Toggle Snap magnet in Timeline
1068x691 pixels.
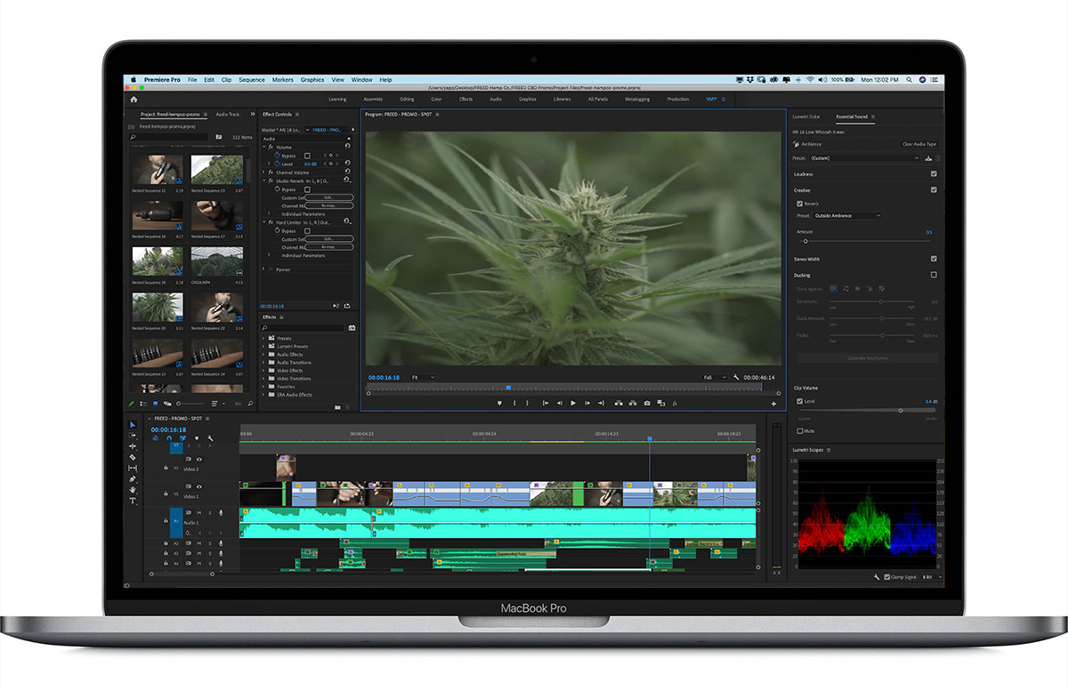point(169,438)
